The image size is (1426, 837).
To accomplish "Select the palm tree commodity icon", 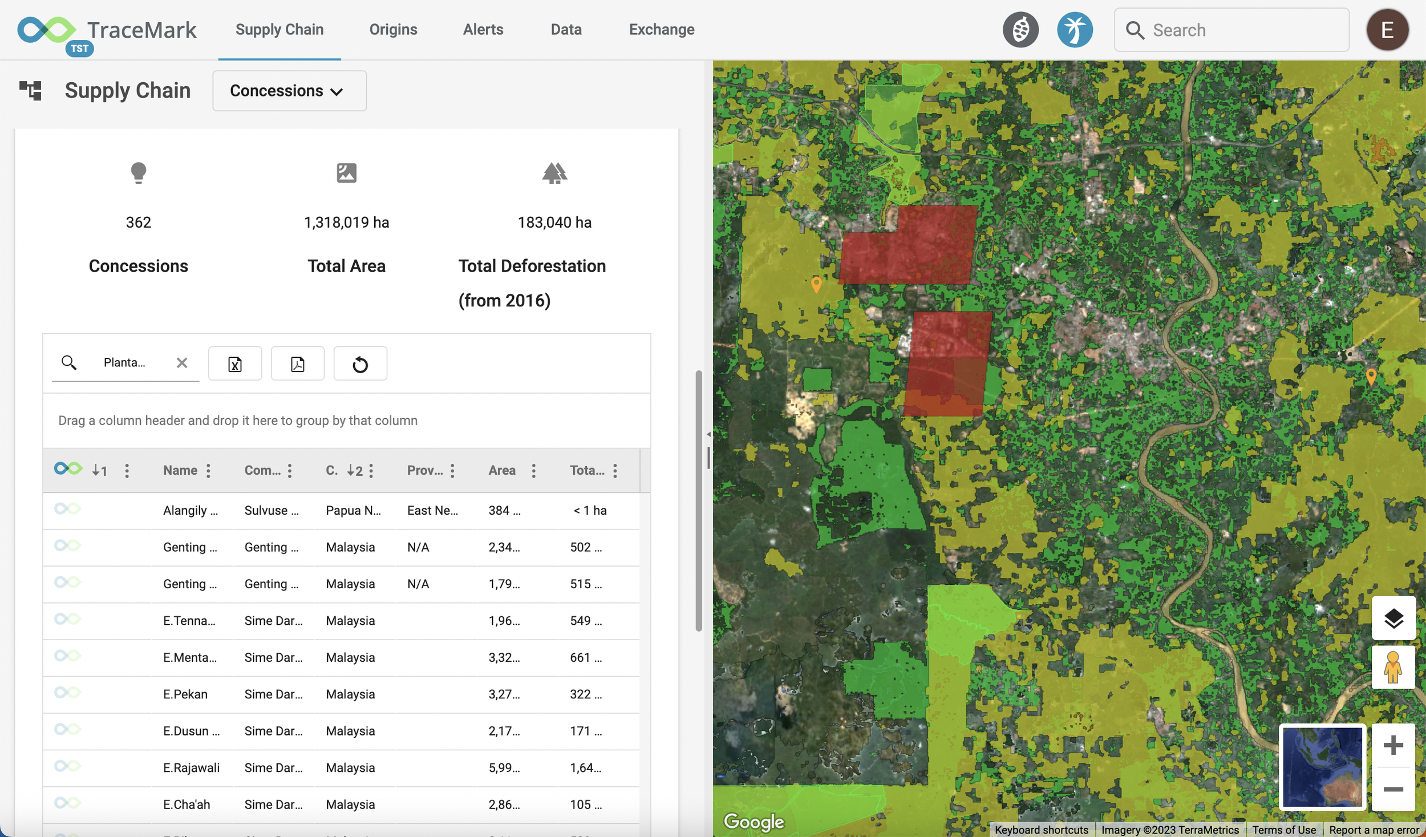I will point(1074,30).
